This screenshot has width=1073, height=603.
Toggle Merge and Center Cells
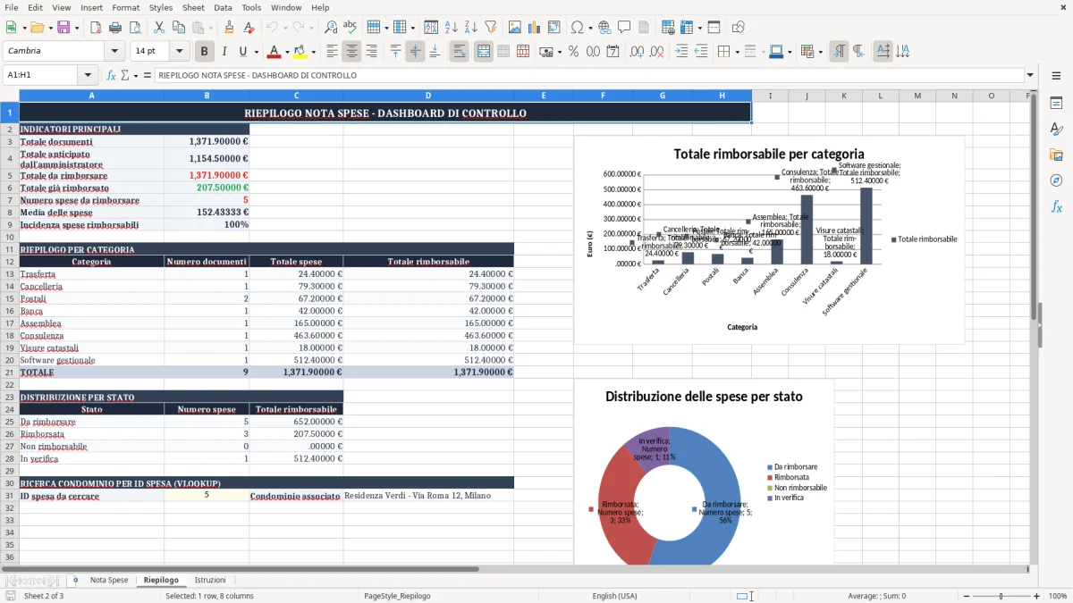tap(483, 52)
